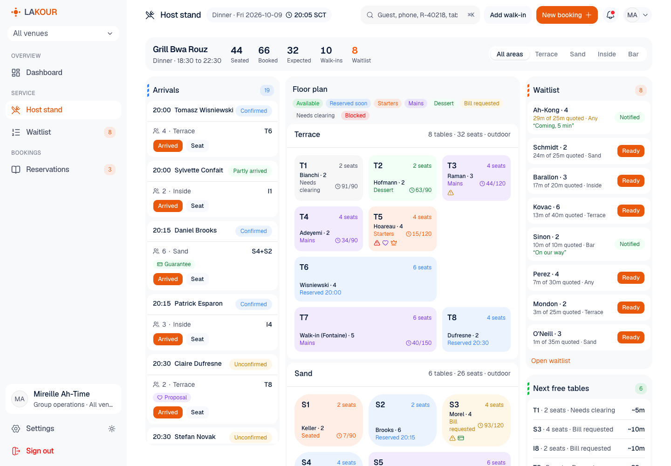Seat Daniel Brooks party
Image resolution: width=671 pixels, height=466 pixels.
point(198,279)
